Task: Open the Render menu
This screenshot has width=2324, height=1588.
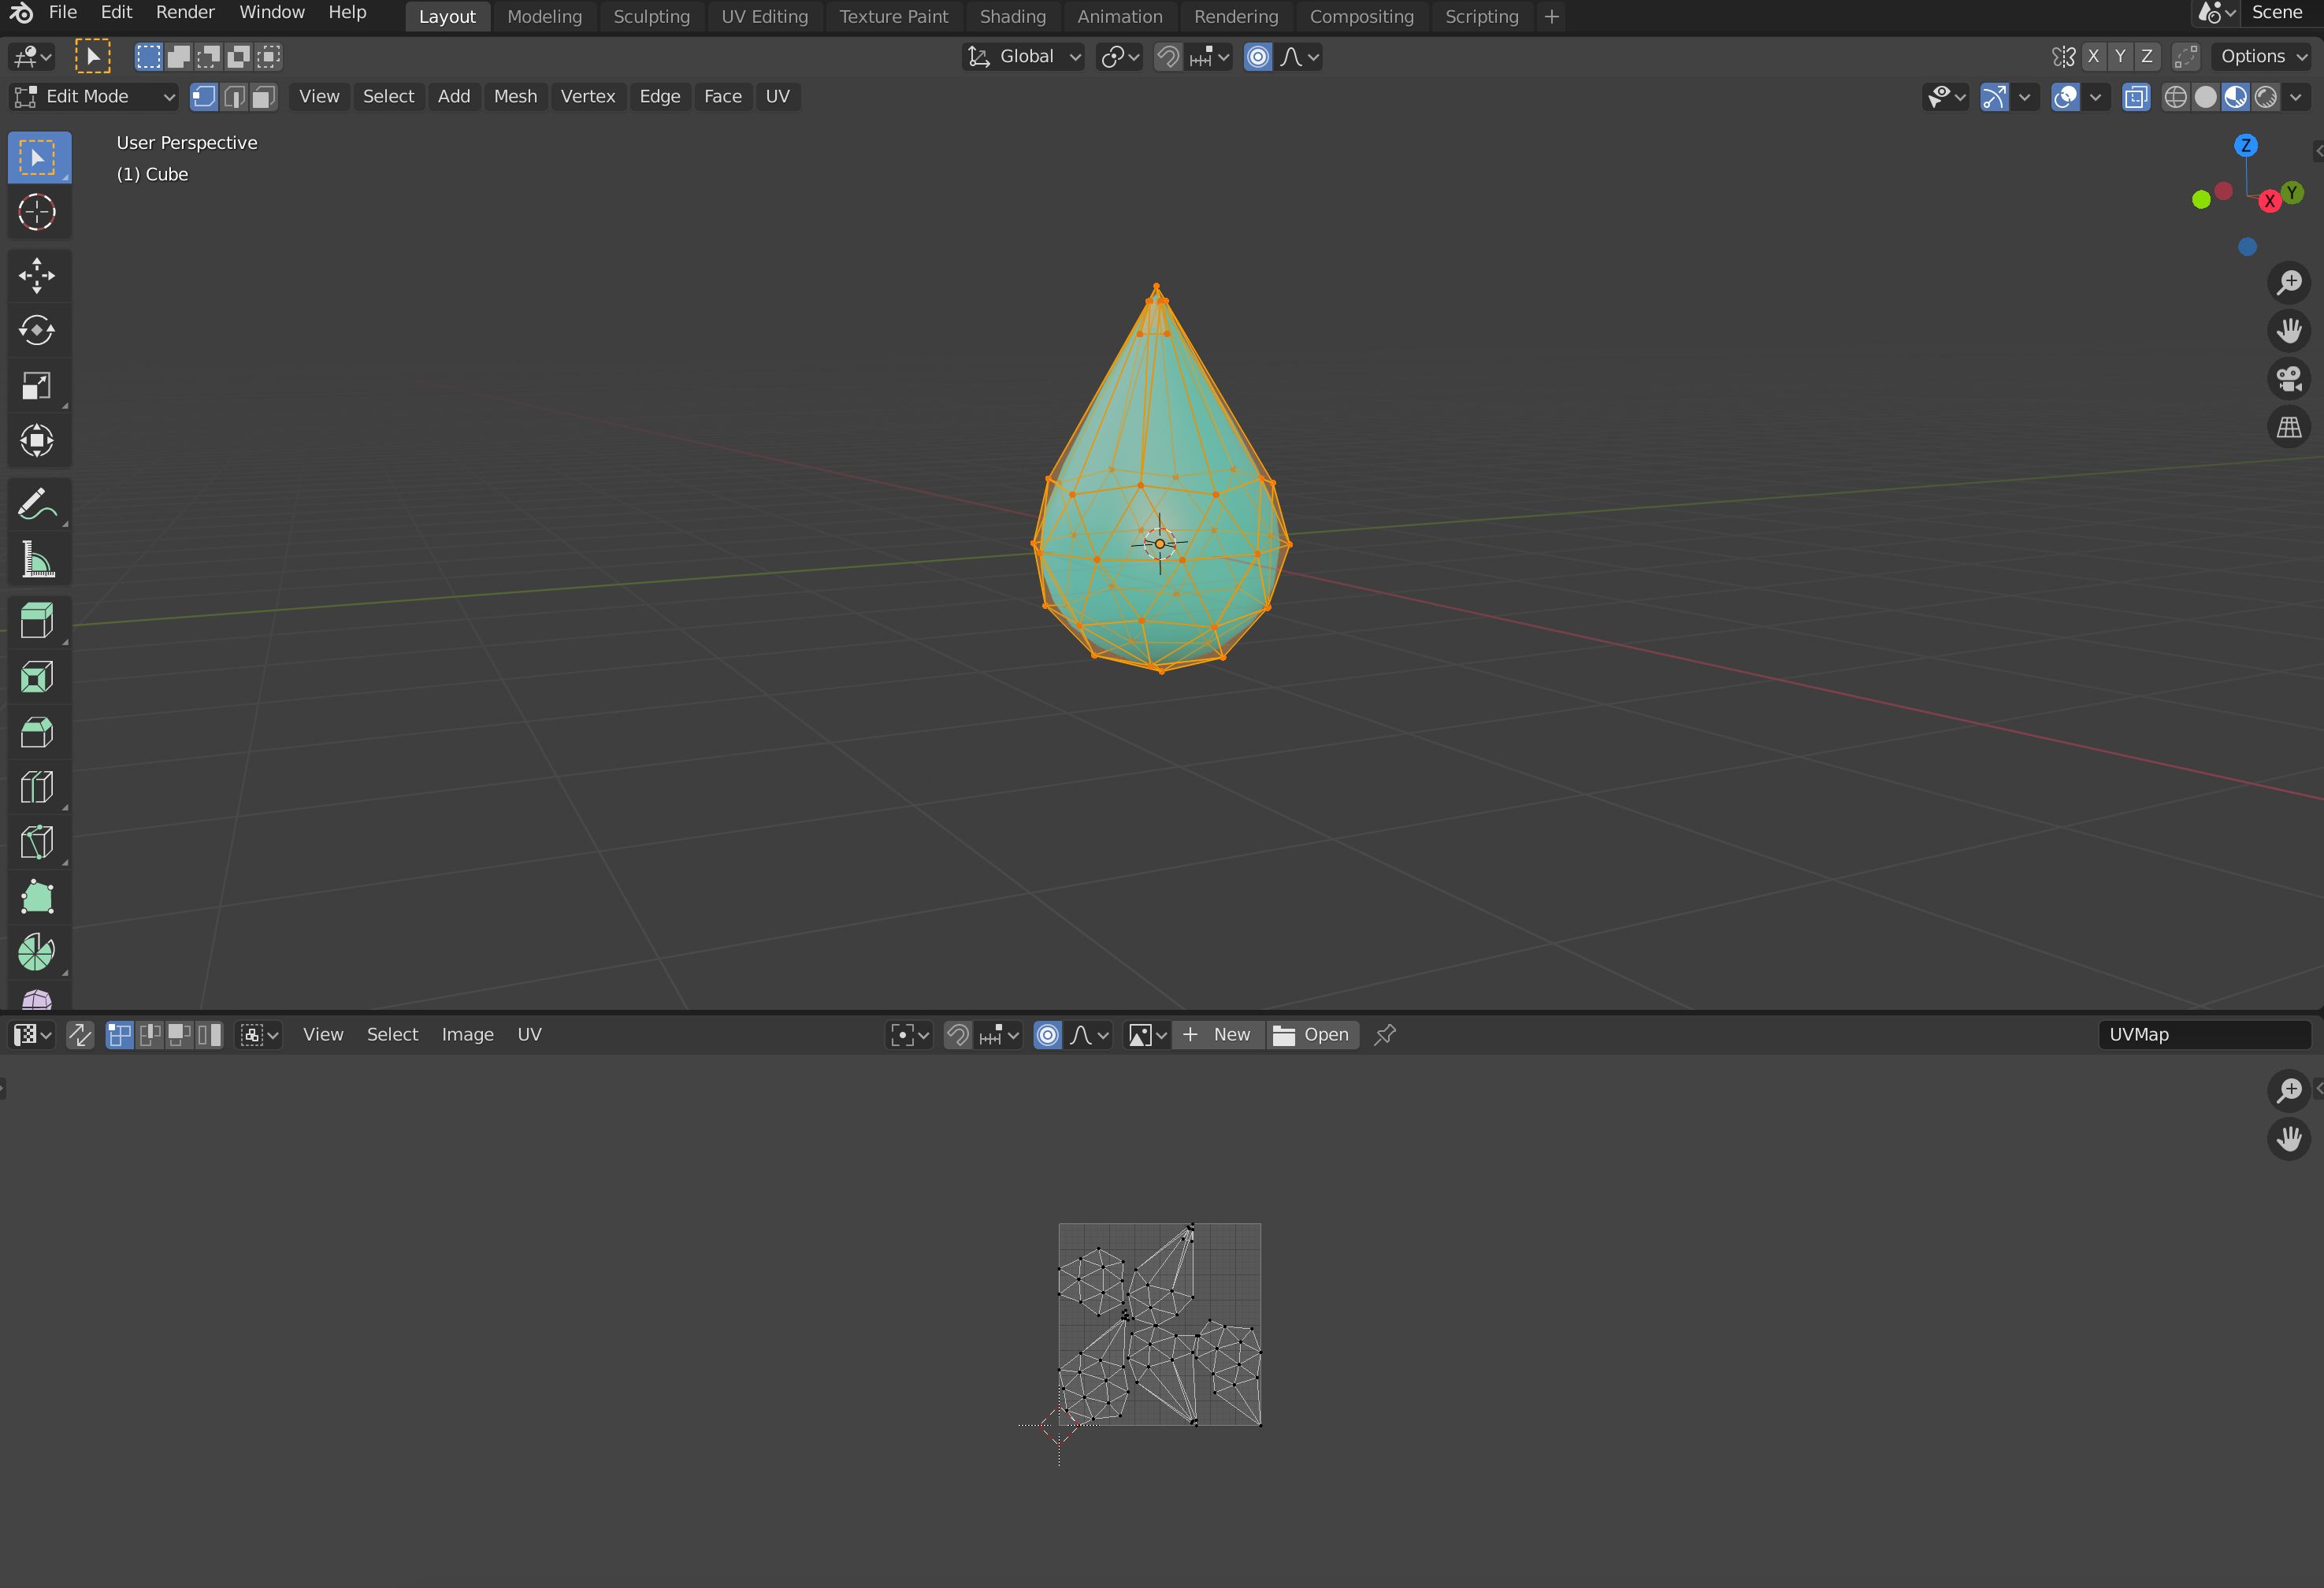Action: point(185,12)
